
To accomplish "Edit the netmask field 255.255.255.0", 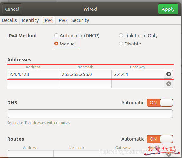I will click(85, 74).
